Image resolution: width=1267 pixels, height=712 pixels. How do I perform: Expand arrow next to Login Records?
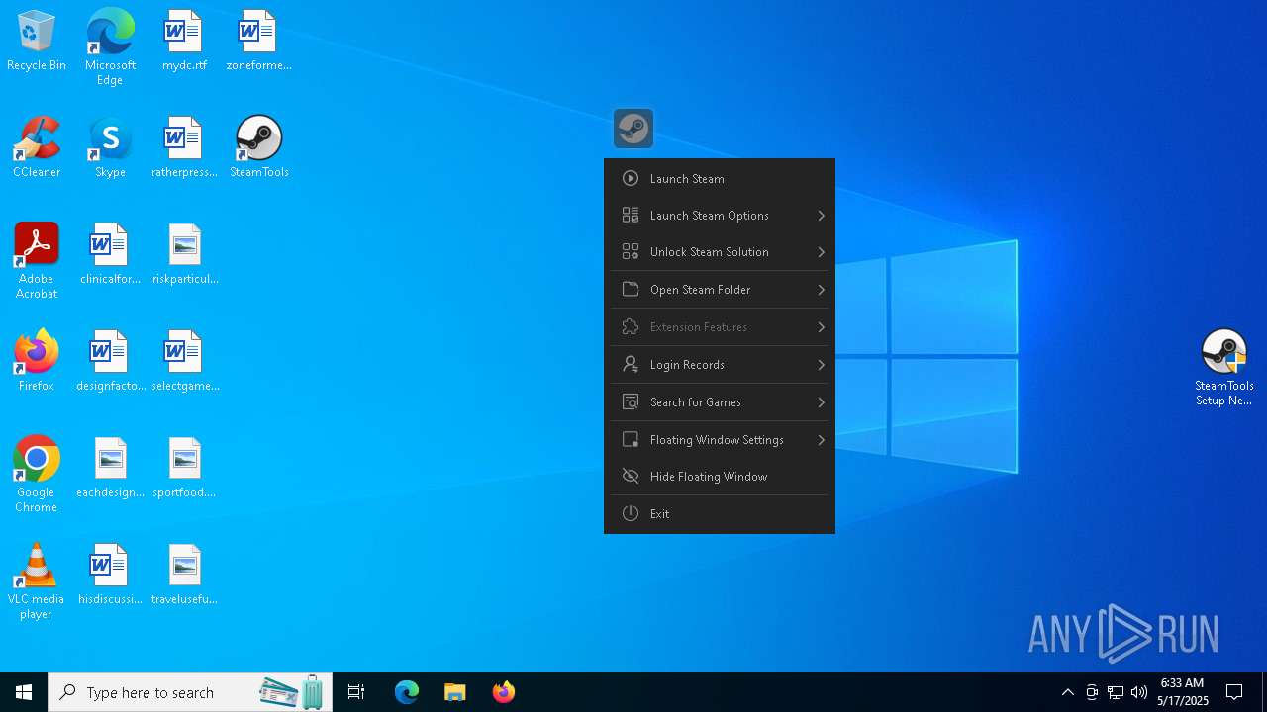click(821, 365)
